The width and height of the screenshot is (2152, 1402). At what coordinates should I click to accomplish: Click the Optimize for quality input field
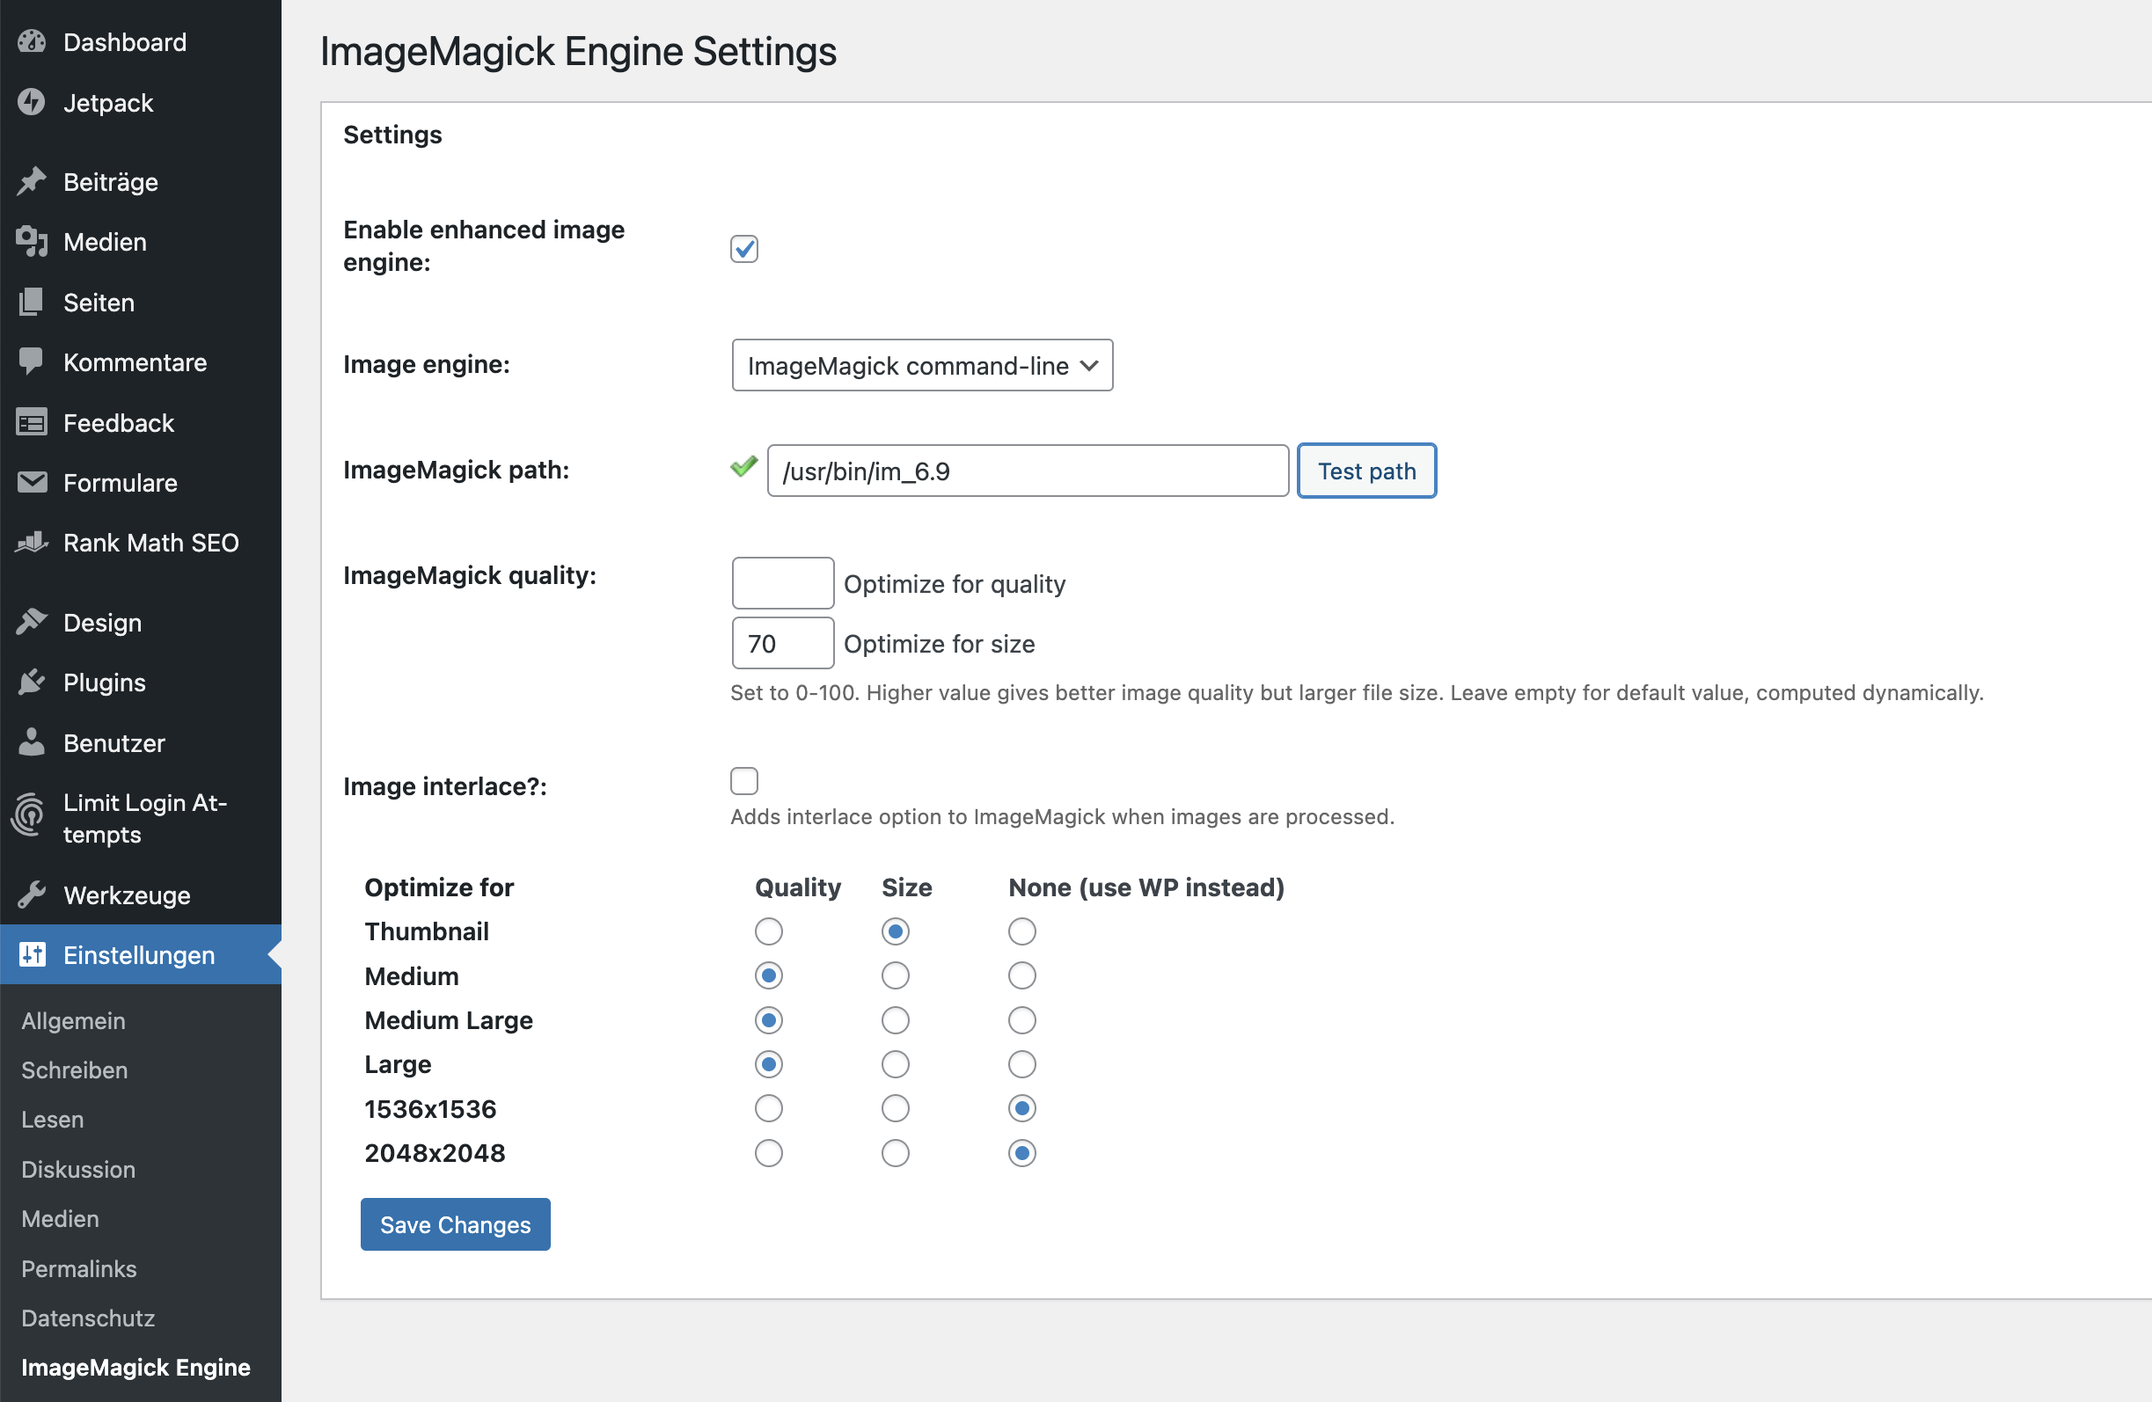point(782,582)
